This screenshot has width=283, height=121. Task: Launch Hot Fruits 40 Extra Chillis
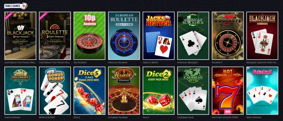point(228,91)
